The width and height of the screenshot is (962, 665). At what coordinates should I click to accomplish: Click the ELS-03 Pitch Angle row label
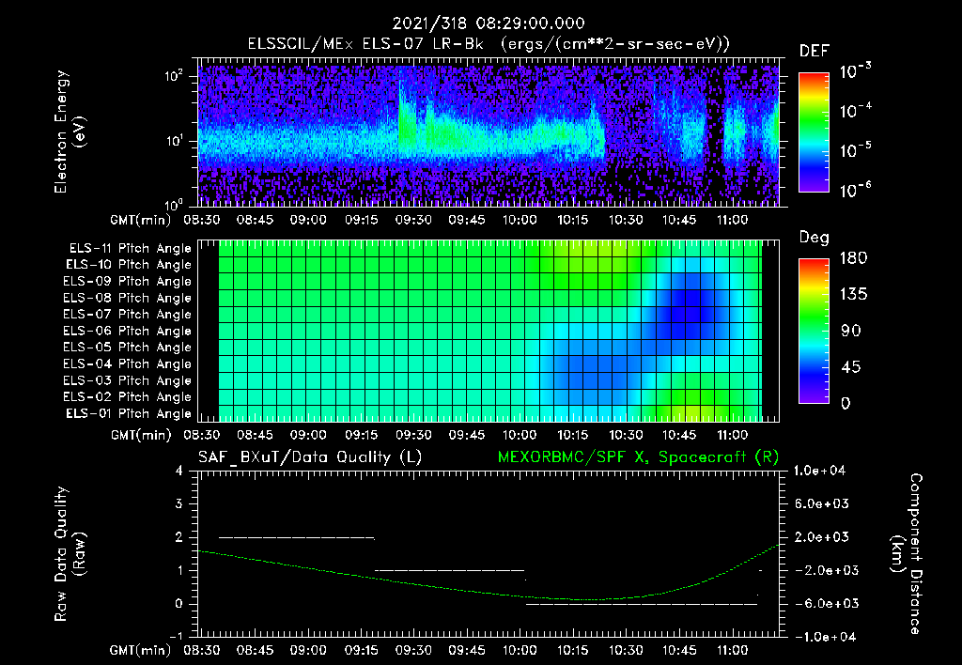click(x=128, y=381)
